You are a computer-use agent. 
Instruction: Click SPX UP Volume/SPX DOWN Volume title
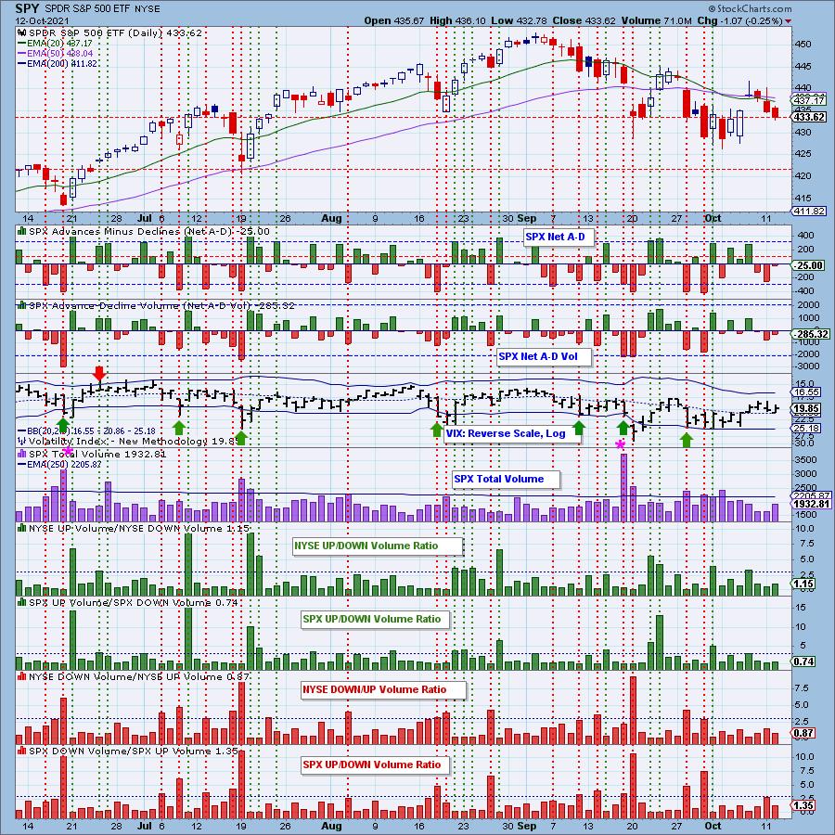(128, 603)
